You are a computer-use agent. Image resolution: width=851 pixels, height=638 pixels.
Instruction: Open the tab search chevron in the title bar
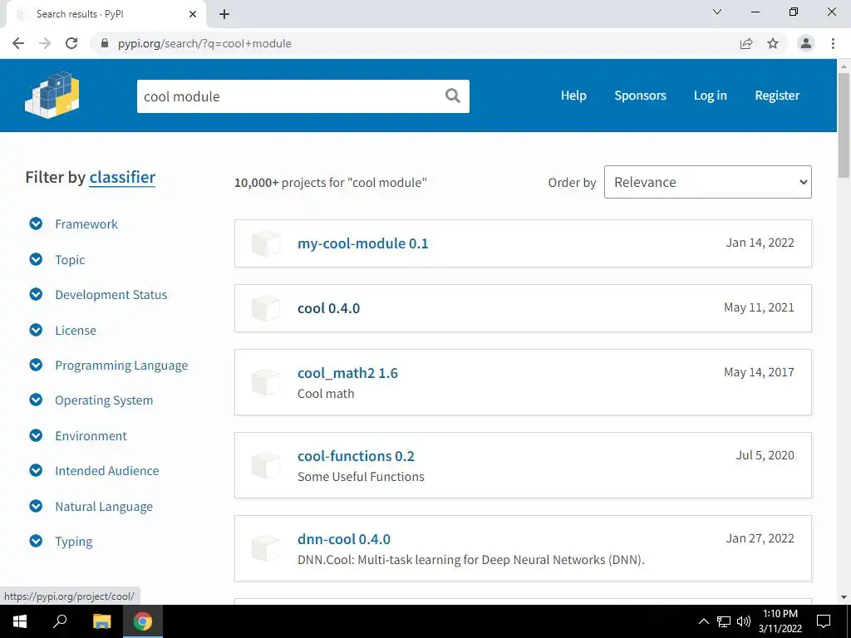pos(717,12)
